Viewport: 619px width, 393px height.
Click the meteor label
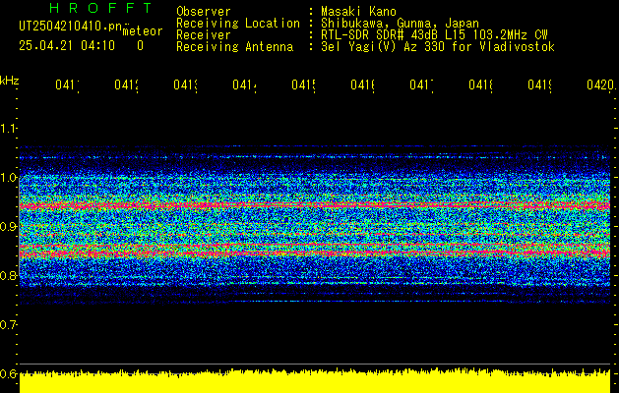click(x=143, y=31)
